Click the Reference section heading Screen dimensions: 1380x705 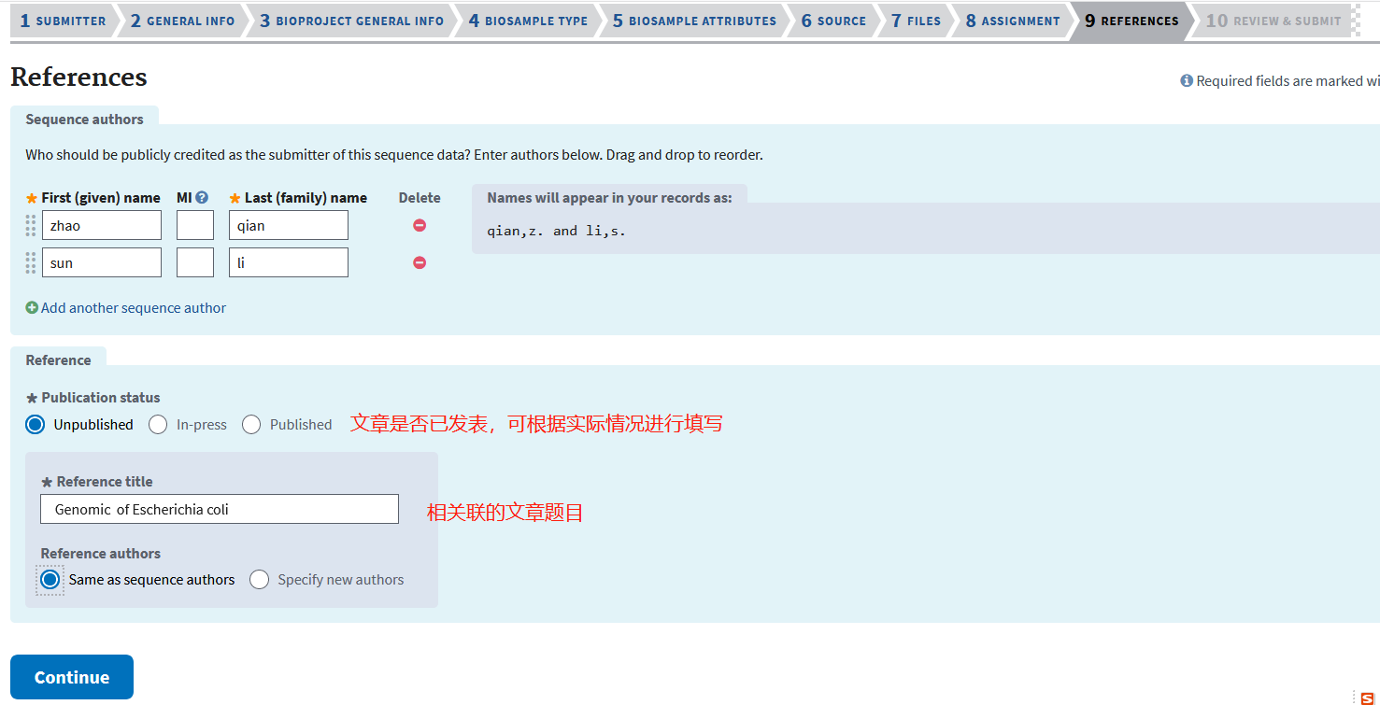coord(58,360)
